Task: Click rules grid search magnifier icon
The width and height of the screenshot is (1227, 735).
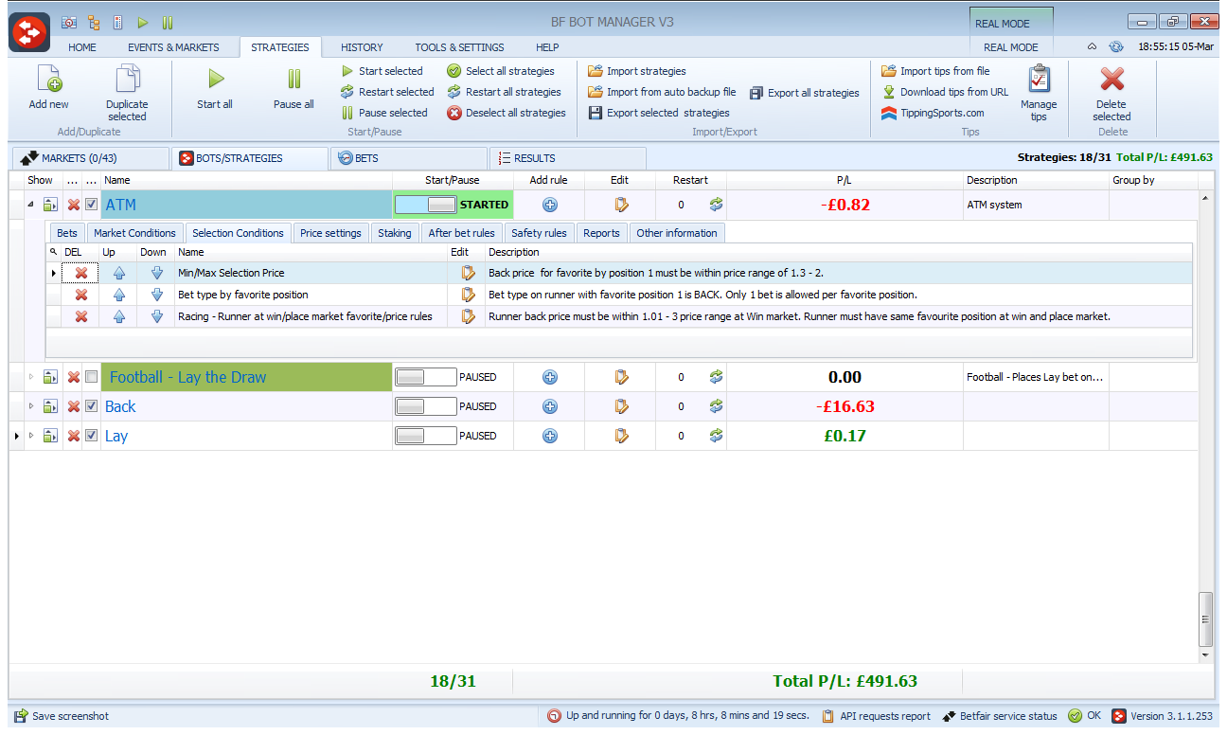Action: [54, 252]
